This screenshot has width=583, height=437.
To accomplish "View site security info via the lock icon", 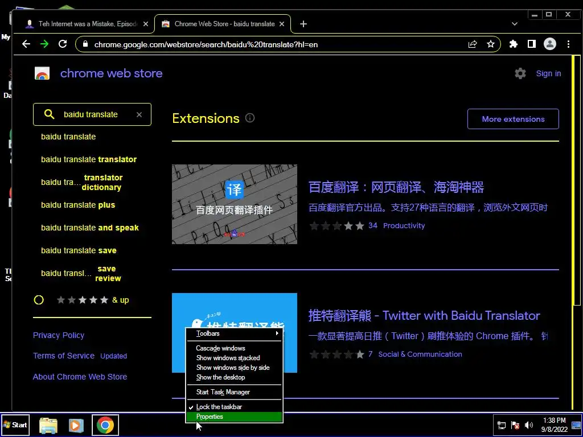I will point(85,44).
